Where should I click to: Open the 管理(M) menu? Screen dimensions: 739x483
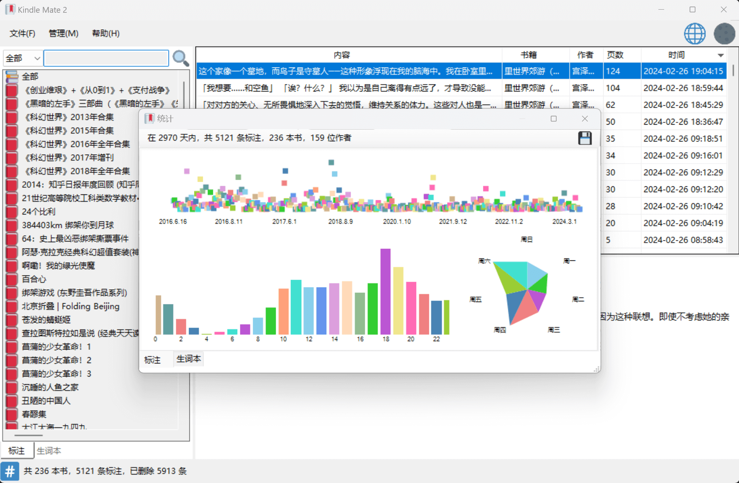[63, 34]
